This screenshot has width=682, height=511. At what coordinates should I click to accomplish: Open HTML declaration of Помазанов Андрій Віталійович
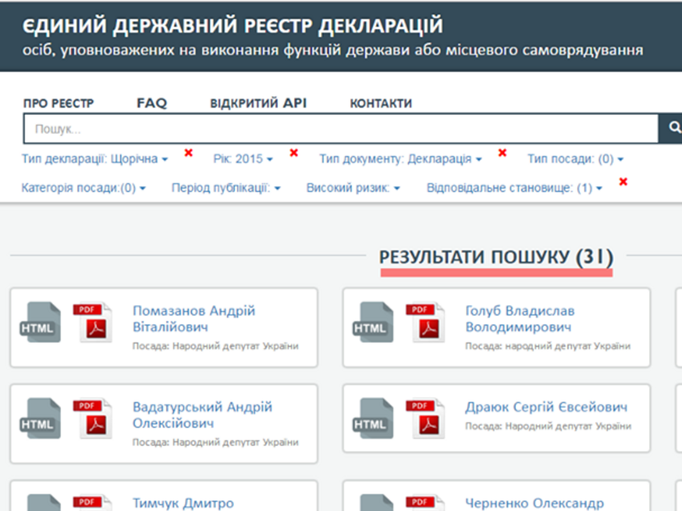pos(40,322)
